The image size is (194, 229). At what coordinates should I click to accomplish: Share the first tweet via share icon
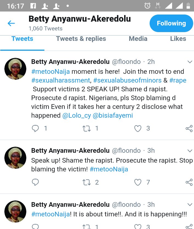pos(189,129)
